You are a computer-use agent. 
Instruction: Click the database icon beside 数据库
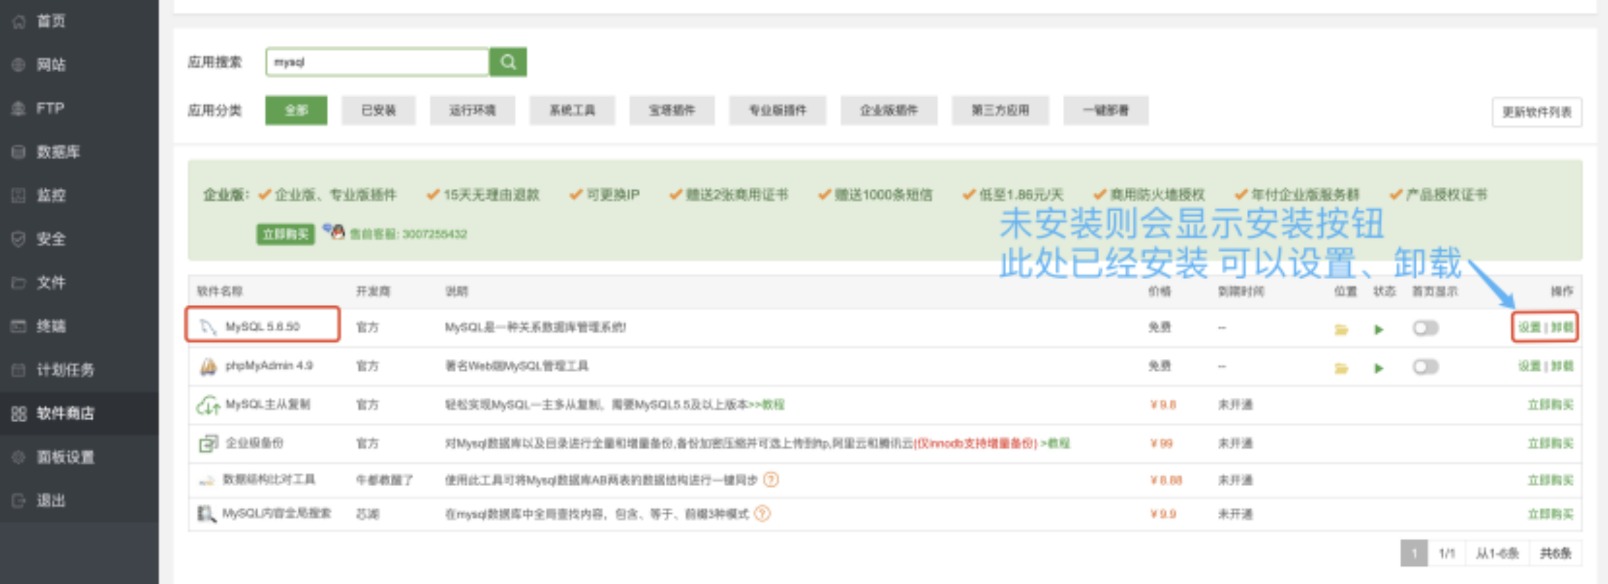click(19, 152)
